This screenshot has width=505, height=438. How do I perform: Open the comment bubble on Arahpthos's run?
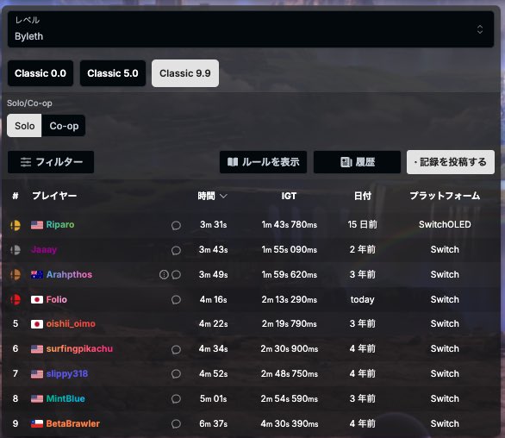[176, 274]
